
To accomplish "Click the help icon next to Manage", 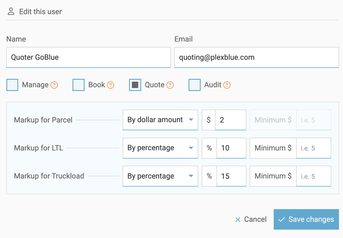I will coord(54,85).
